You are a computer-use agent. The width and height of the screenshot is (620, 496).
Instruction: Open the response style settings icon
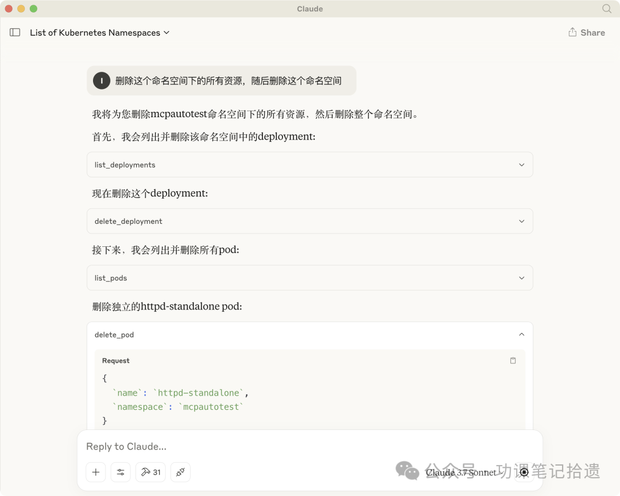tap(121, 472)
